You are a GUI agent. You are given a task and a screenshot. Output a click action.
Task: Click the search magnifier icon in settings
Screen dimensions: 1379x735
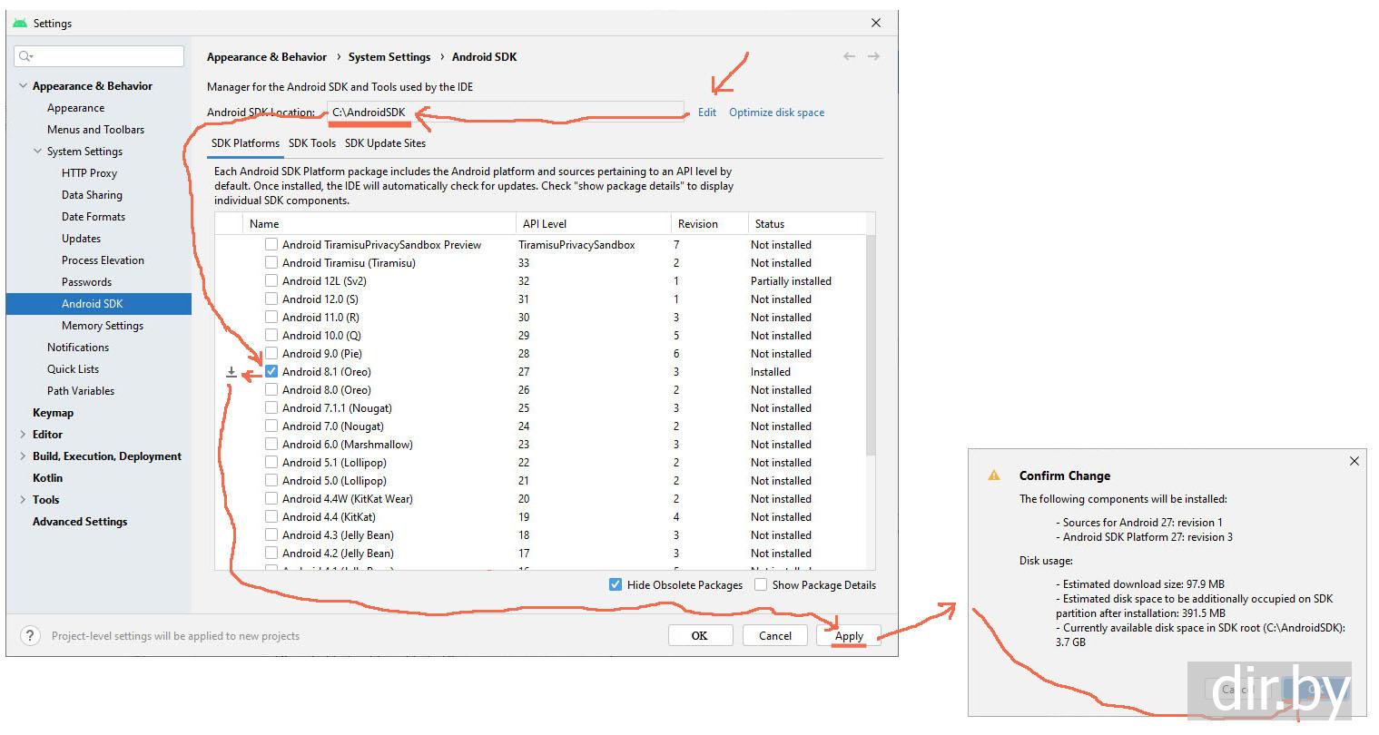(x=25, y=56)
